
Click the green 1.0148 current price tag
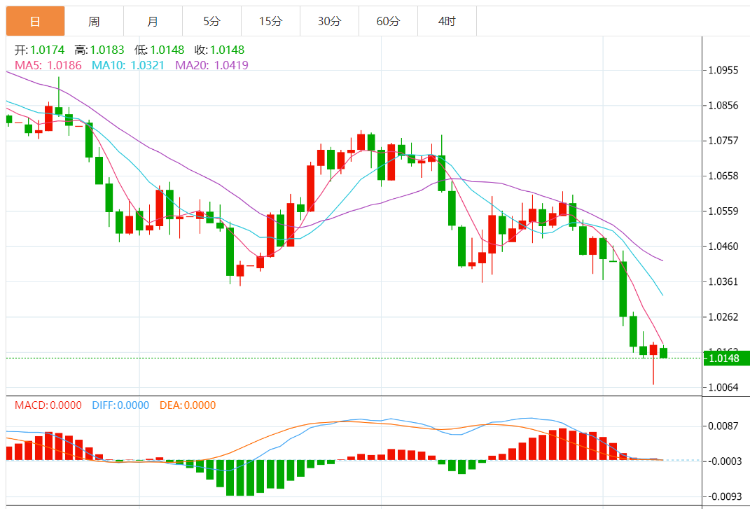pyautogui.click(x=727, y=358)
